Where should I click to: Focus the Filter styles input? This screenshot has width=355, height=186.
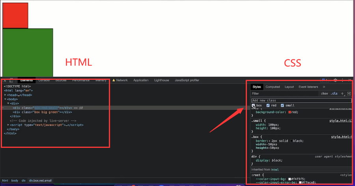[284, 94]
